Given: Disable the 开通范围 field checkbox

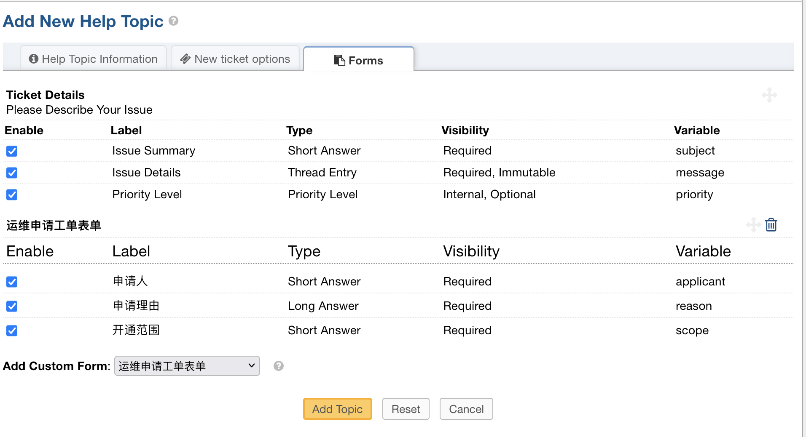Looking at the screenshot, I should tap(12, 331).
